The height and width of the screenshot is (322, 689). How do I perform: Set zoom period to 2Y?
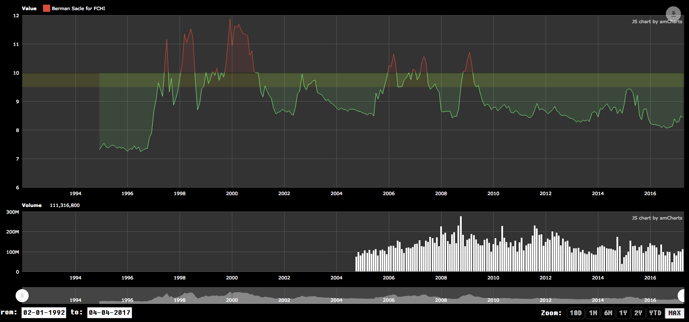tap(638, 313)
